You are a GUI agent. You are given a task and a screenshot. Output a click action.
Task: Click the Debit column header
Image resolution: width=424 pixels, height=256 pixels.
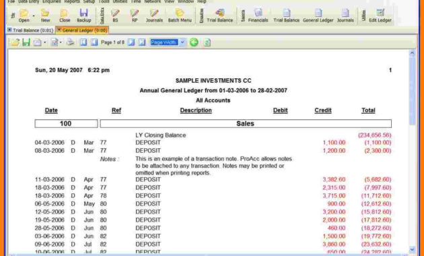pos(281,110)
